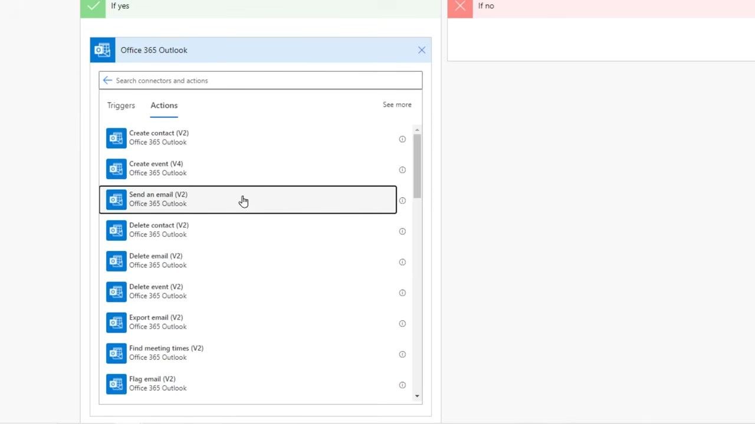
Task: Show info for Delete contact (V2)
Action: [402, 231]
